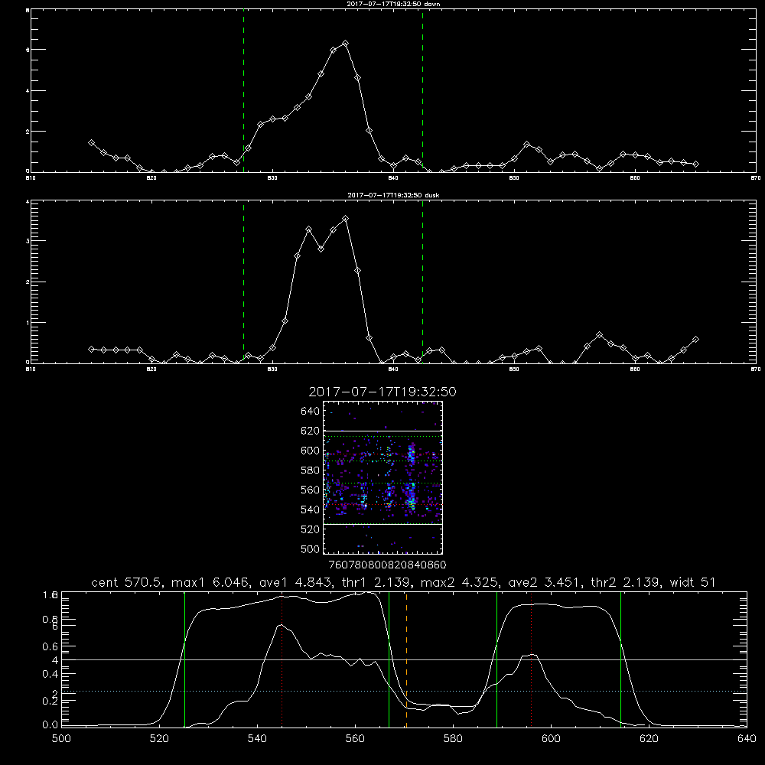Click the 'ave2 3.451' value
The height and width of the screenshot is (765, 765).
pos(545,582)
